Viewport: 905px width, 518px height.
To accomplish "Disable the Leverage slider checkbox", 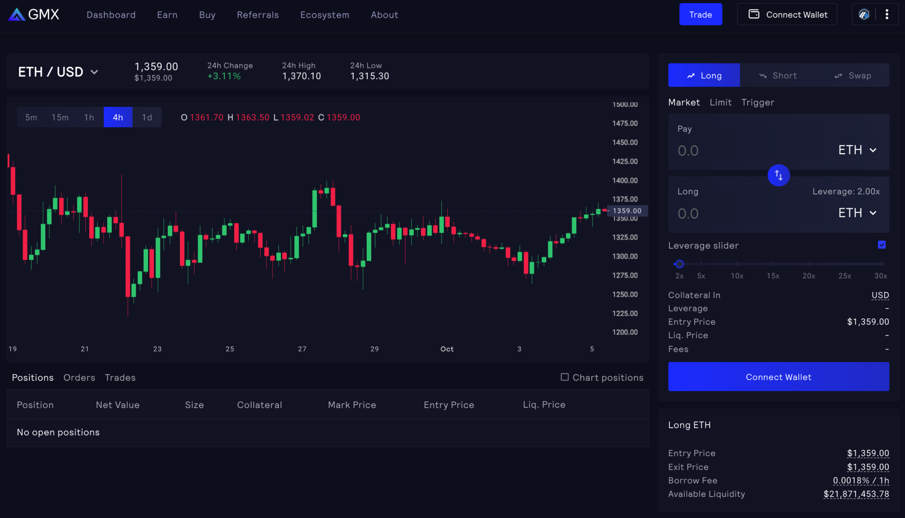I will click(882, 245).
